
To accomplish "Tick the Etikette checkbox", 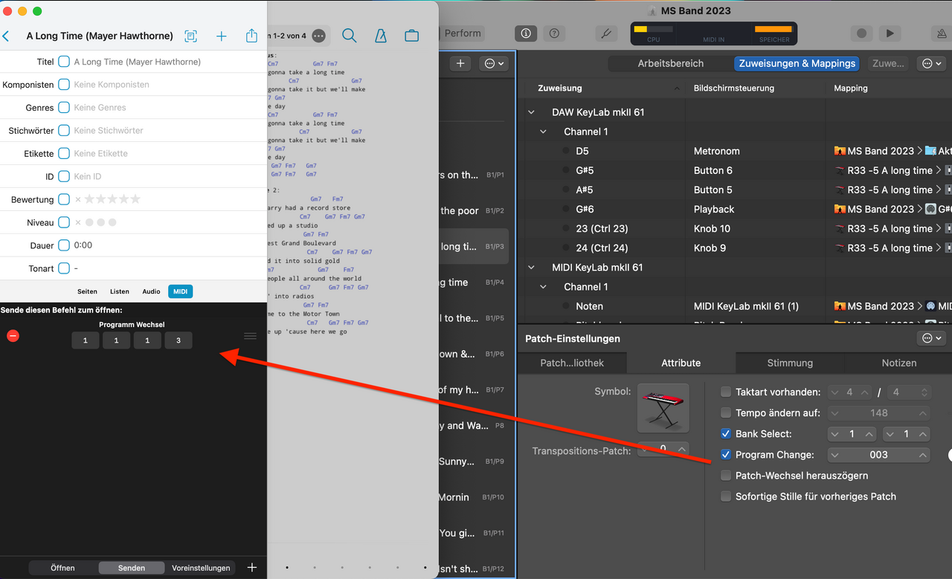I will tap(64, 153).
